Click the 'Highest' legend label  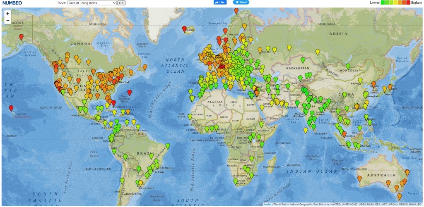pyautogui.click(x=416, y=2)
